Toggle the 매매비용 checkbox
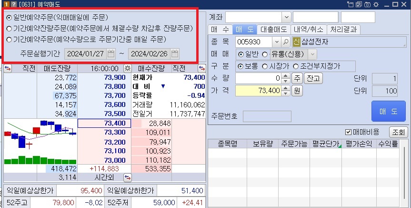 (x=348, y=132)
